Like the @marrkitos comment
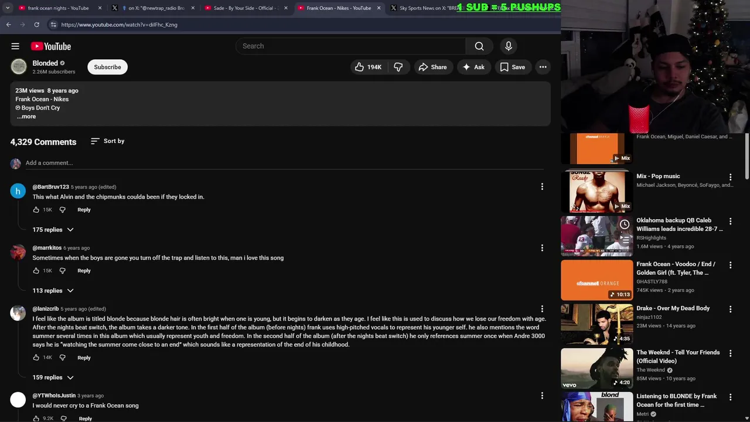 click(x=36, y=271)
